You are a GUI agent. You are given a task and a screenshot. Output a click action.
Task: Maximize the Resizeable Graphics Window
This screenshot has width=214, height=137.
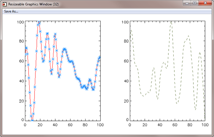[195, 3]
